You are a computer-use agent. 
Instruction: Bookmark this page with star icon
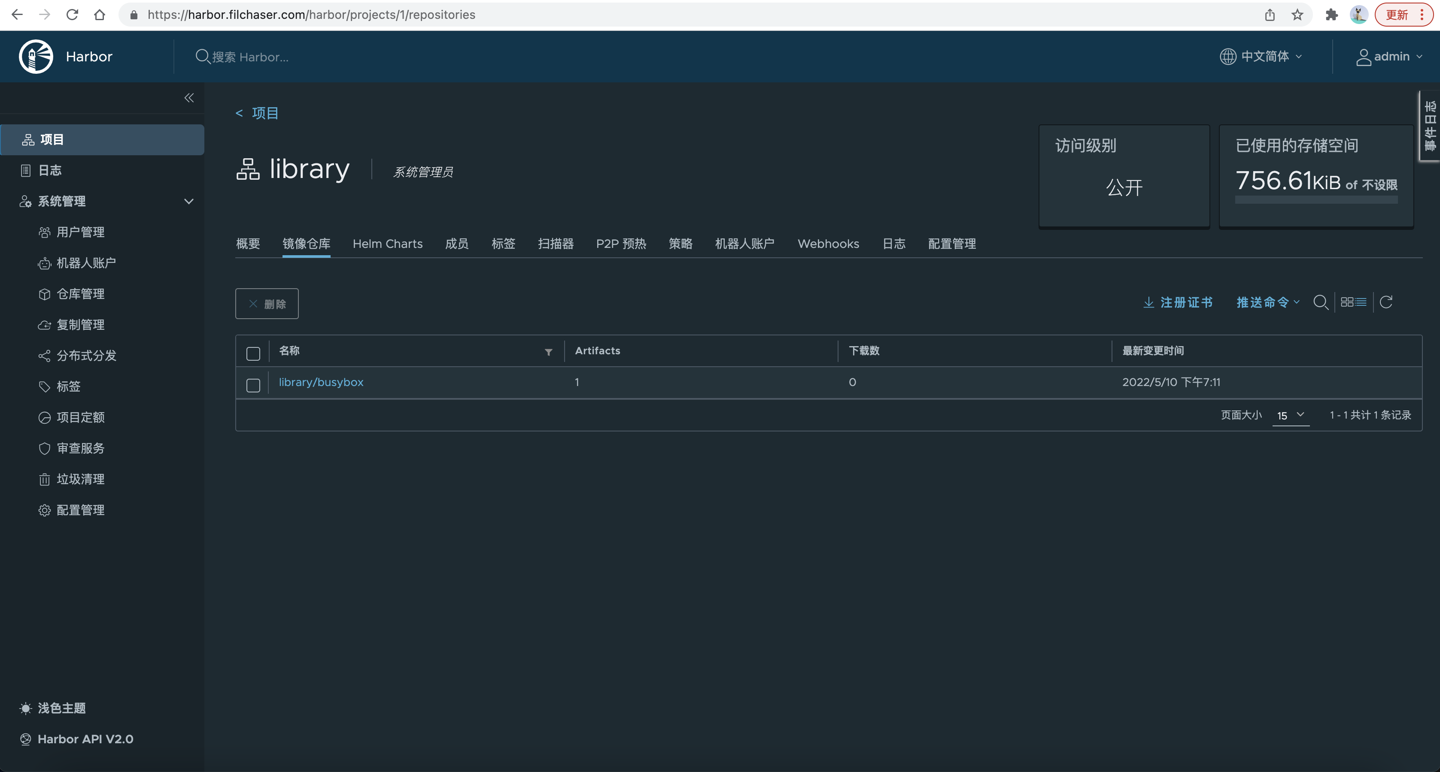point(1297,15)
